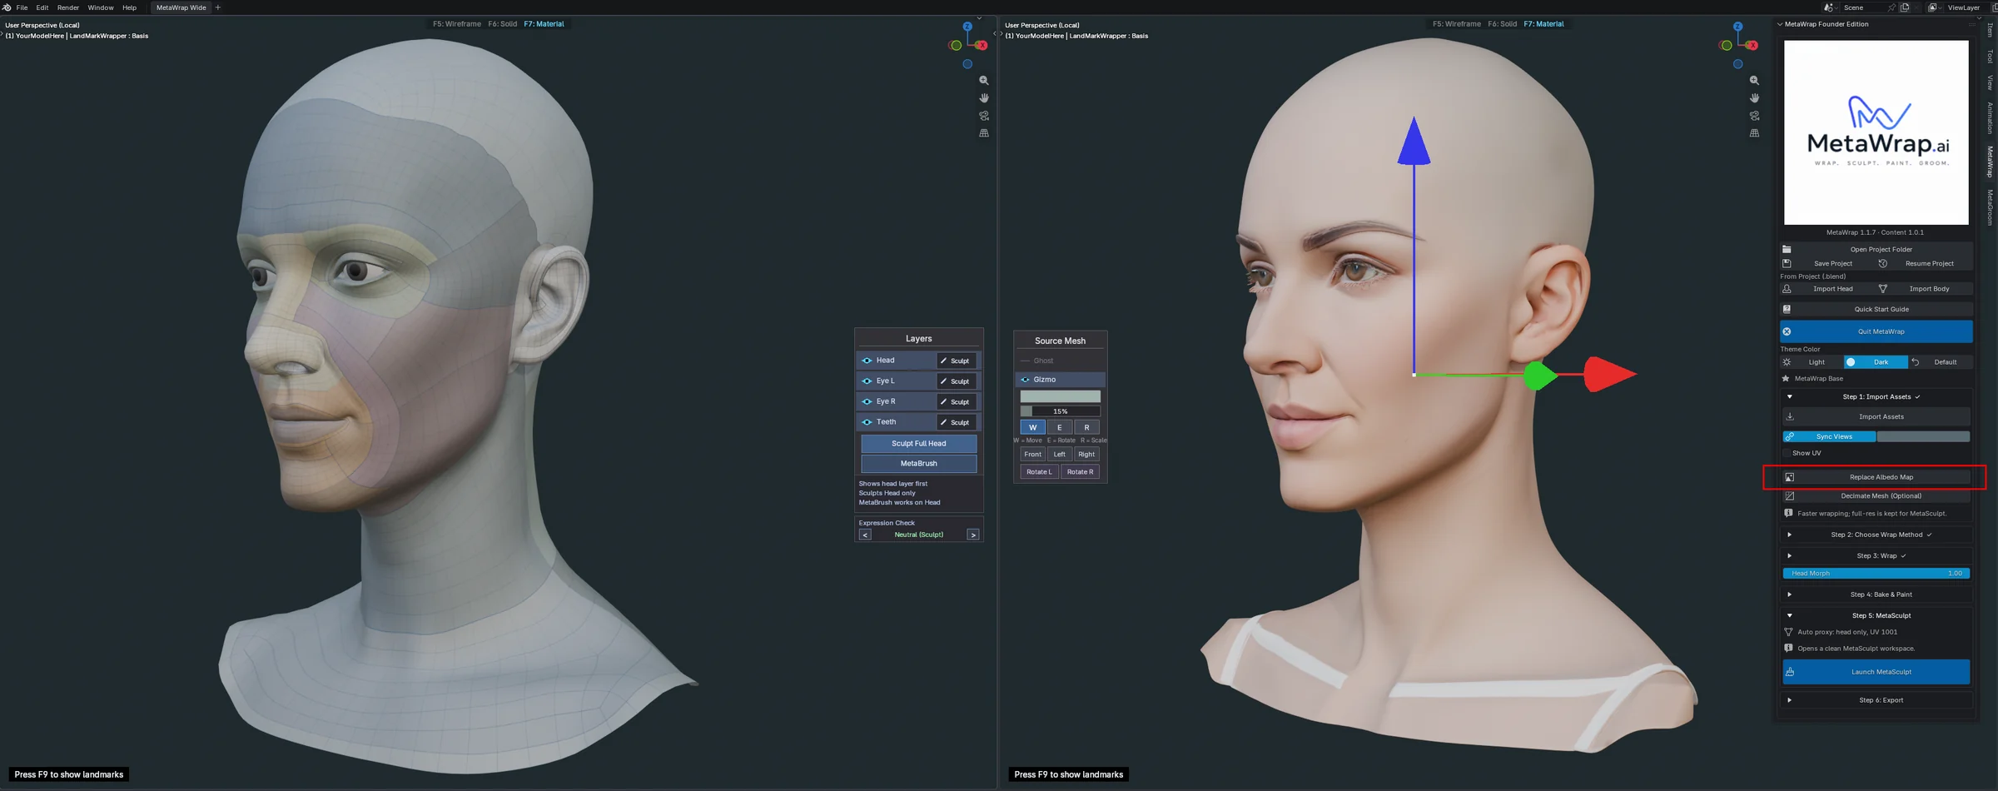
Task: Click the Save Project disk icon
Action: (1787, 263)
